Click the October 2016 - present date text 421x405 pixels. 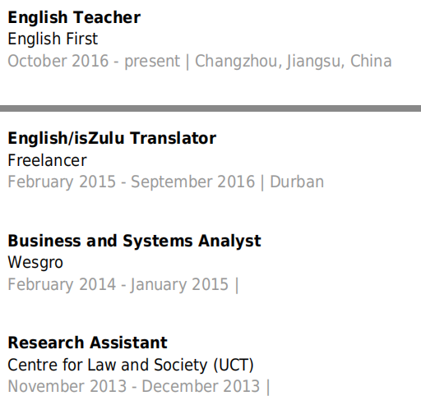[94, 61]
